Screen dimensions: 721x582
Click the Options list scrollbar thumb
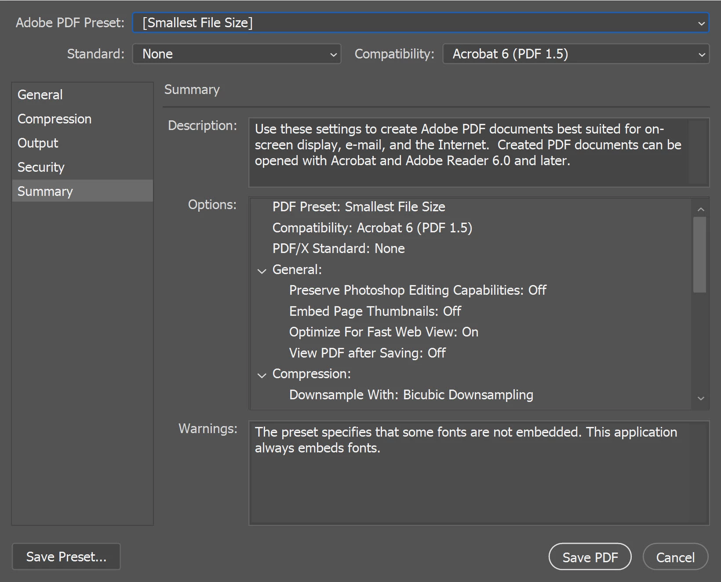point(699,255)
